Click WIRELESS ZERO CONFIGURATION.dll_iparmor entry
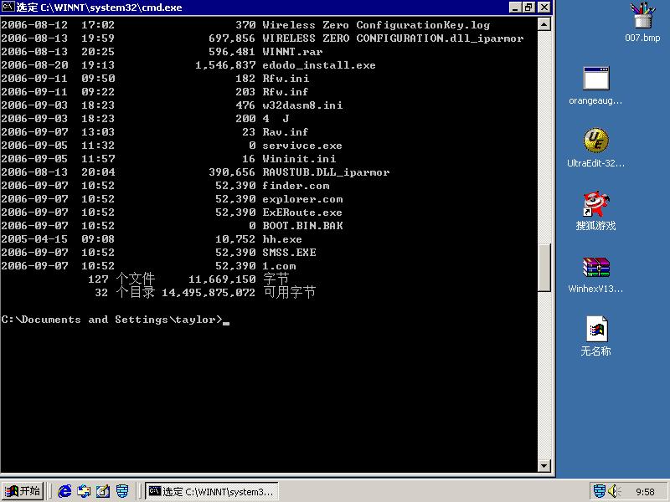670x502 pixels. pos(393,38)
